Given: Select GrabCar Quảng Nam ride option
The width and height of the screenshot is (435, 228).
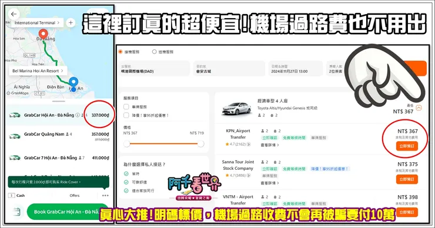Looking at the screenshot, I should point(59,136).
